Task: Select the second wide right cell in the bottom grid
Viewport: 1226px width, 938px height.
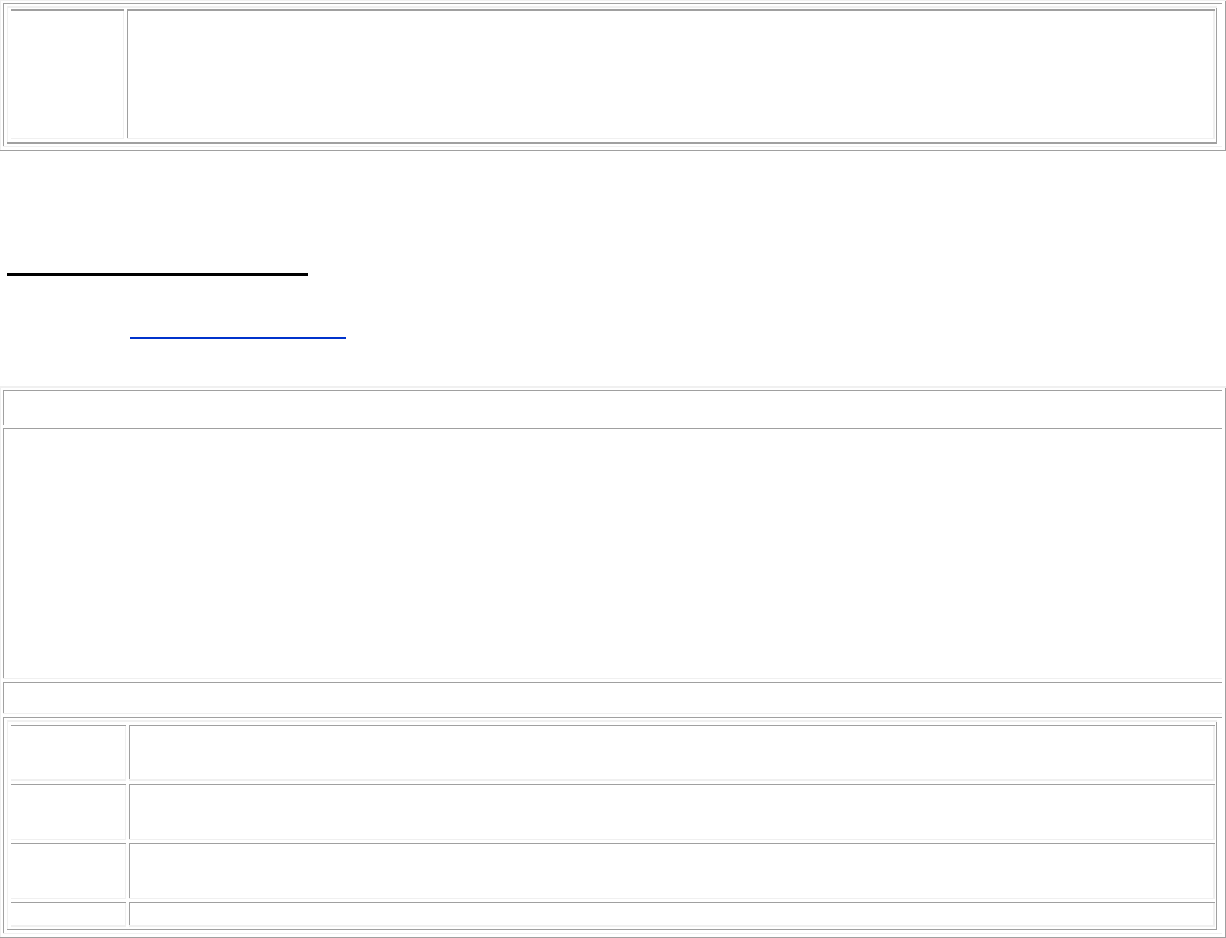Action: pyautogui.click(x=671, y=811)
